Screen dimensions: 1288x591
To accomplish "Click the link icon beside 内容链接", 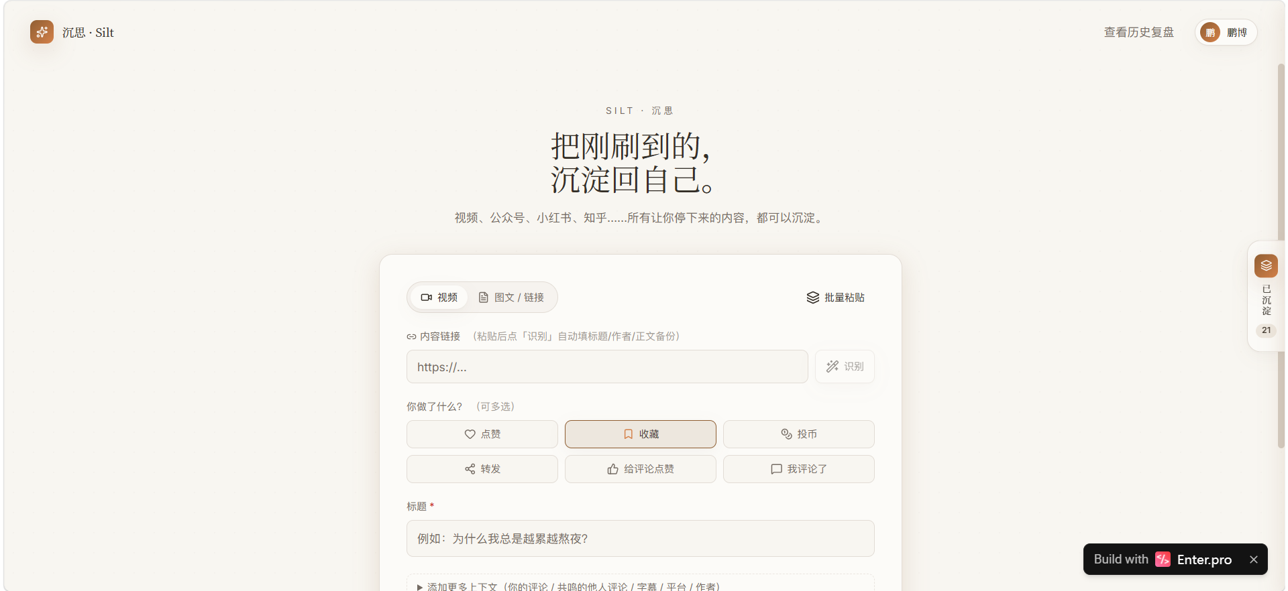I will [x=411, y=336].
